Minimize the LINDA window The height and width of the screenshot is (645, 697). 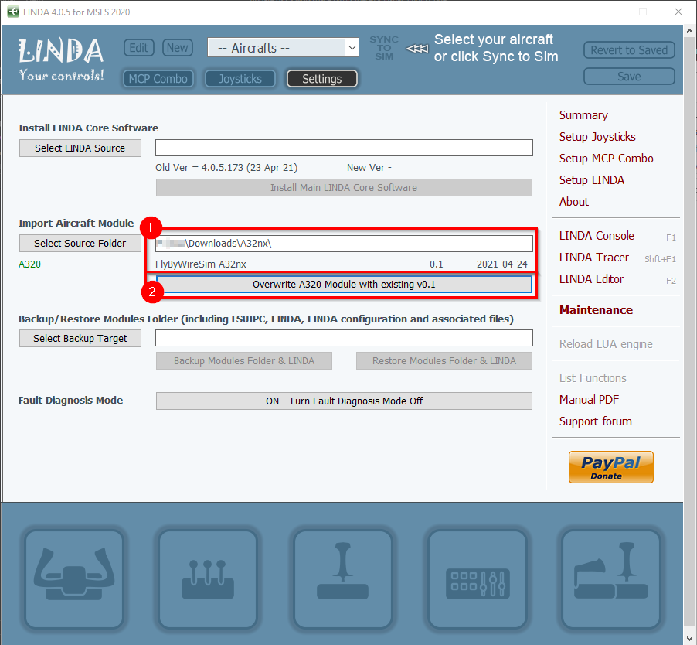pos(608,12)
